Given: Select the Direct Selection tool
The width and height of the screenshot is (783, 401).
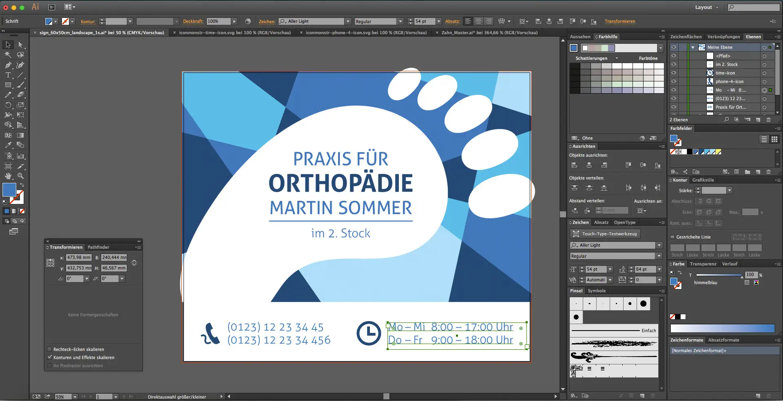Looking at the screenshot, I should tap(20, 45).
